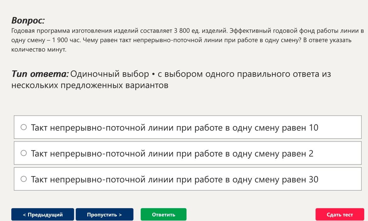This screenshot has width=368, height=221.
Task: Click the '>' arrow on the Skip button
Action: pos(120,215)
